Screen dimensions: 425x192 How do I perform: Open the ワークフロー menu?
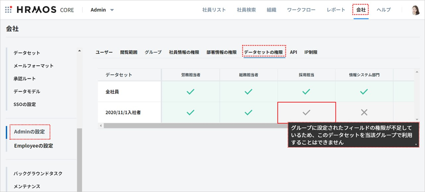click(301, 10)
